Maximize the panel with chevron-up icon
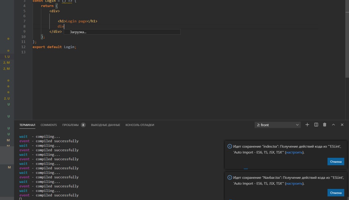The image size is (349, 200). tap(333, 125)
